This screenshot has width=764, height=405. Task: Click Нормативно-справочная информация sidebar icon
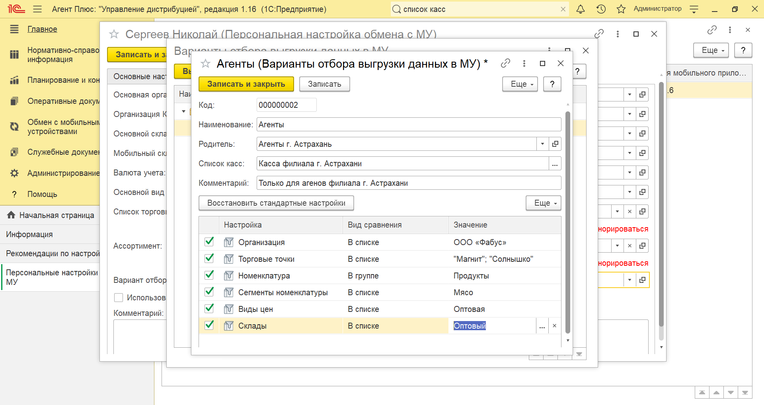[x=14, y=55]
